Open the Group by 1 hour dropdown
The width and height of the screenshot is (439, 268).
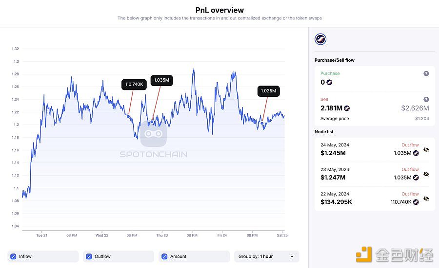point(266,256)
